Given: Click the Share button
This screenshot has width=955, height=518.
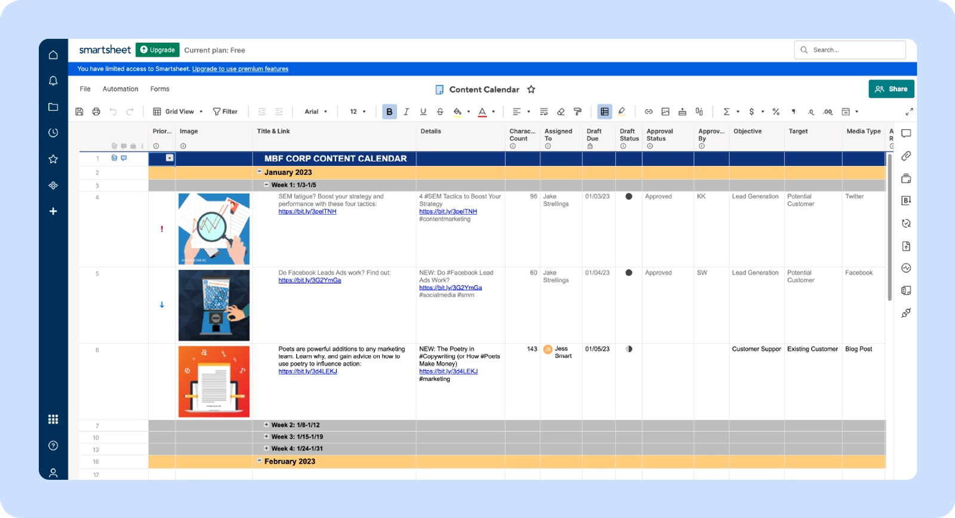Looking at the screenshot, I should [x=891, y=89].
